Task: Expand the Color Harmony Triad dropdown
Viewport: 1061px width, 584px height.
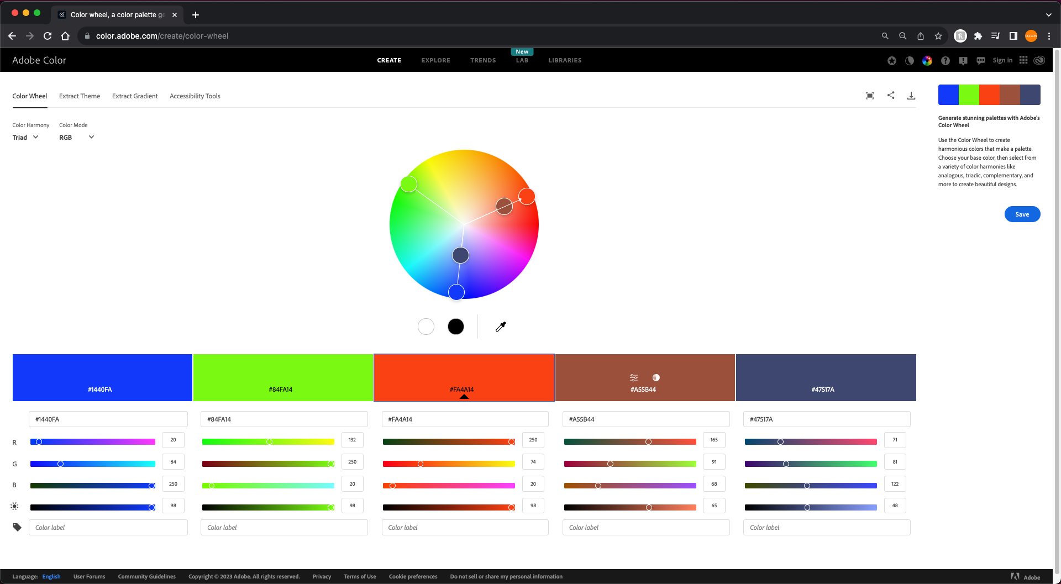Action: (25, 137)
